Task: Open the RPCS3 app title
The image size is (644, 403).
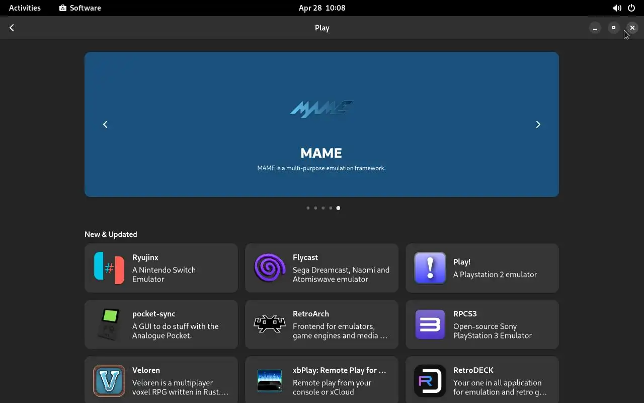Action: tap(465, 314)
